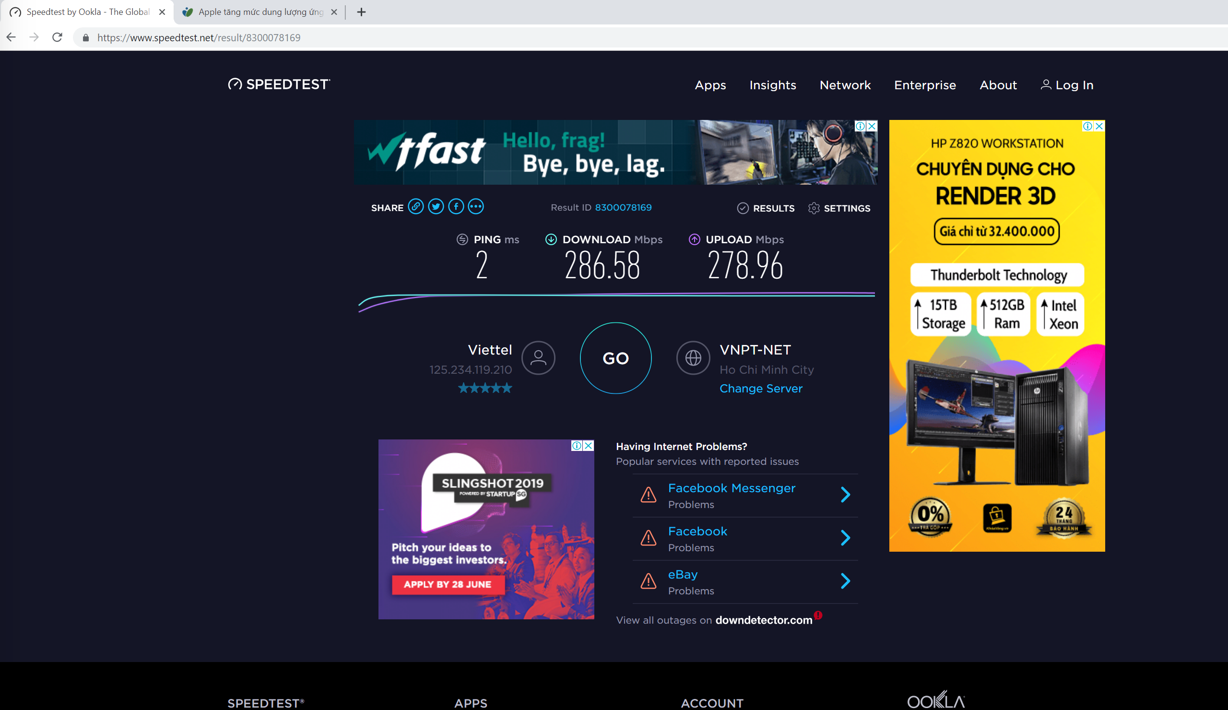Viewport: 1228px width, 710px height.
Task: Click the VNPT-NET server name
Action: 756,350
